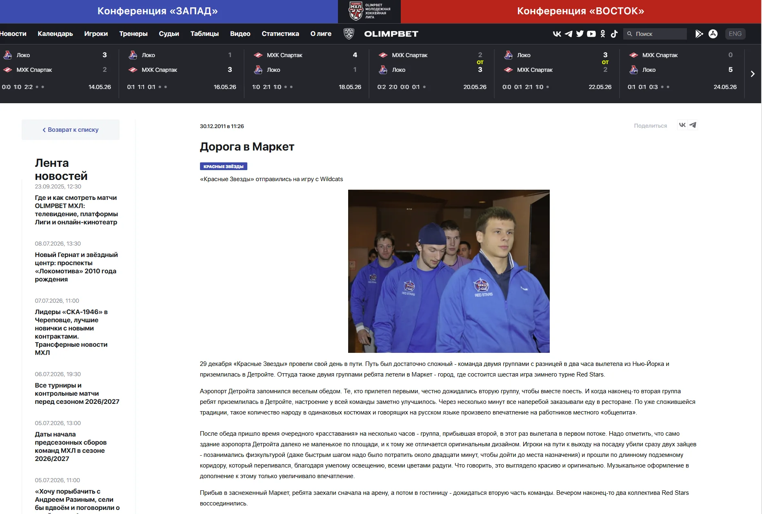Select Конференция «ЗАПАД» tab
Image resolution: width=762 pixels, height=514 pixels.
pos(169,11)
